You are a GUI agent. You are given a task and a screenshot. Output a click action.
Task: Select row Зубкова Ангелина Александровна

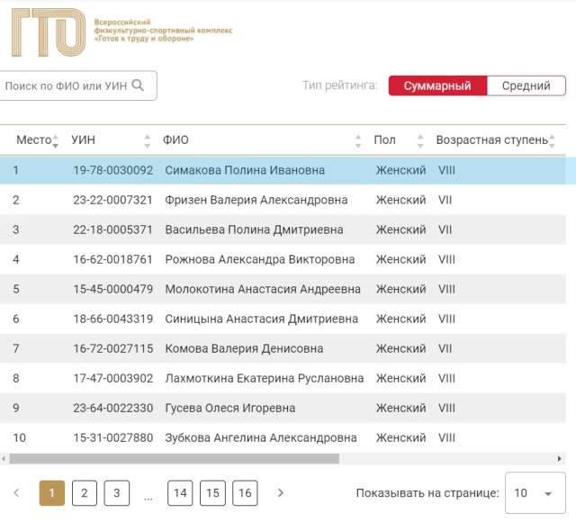pos(283,438)
